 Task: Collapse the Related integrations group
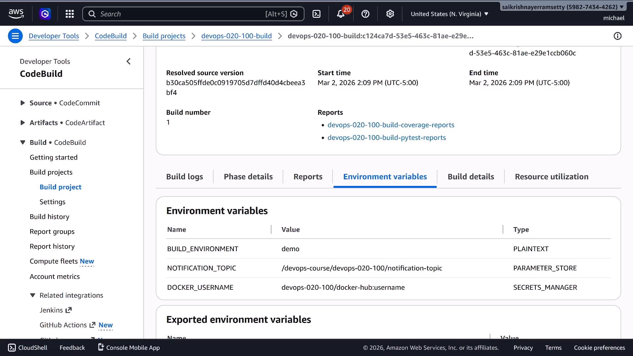(33, 295)
